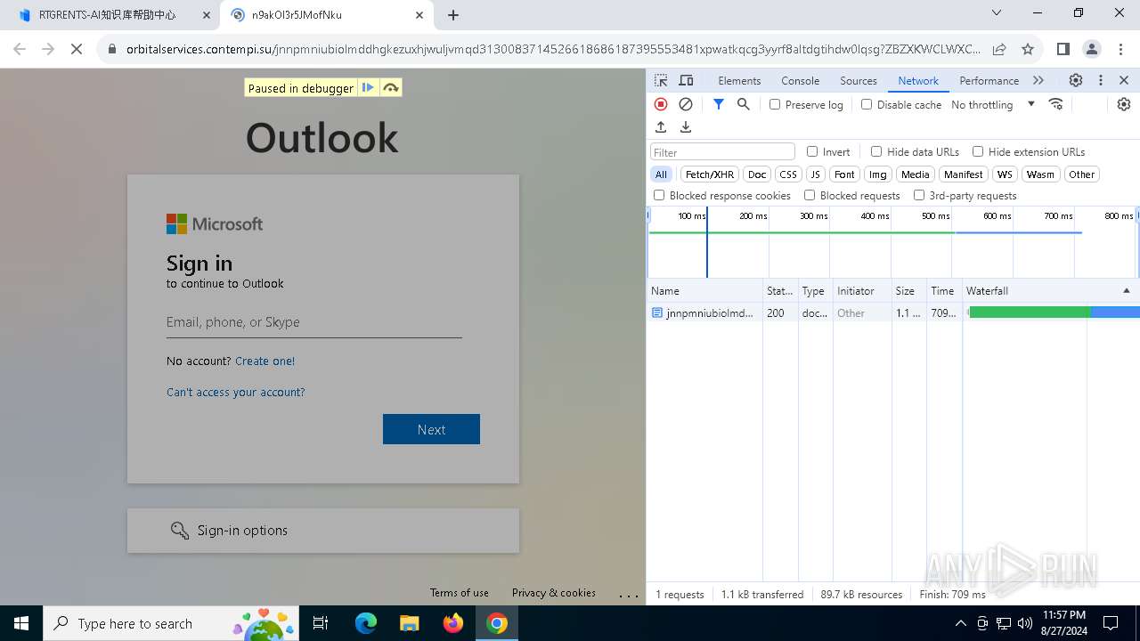Go back to previous page
Viewport: 1140px width, 641px height.
20,49
